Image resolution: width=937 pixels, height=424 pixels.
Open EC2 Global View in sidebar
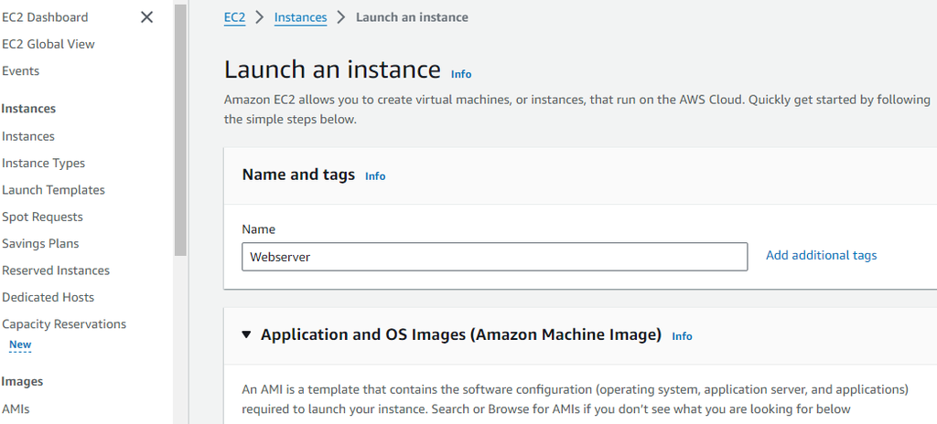coord(48,44)
